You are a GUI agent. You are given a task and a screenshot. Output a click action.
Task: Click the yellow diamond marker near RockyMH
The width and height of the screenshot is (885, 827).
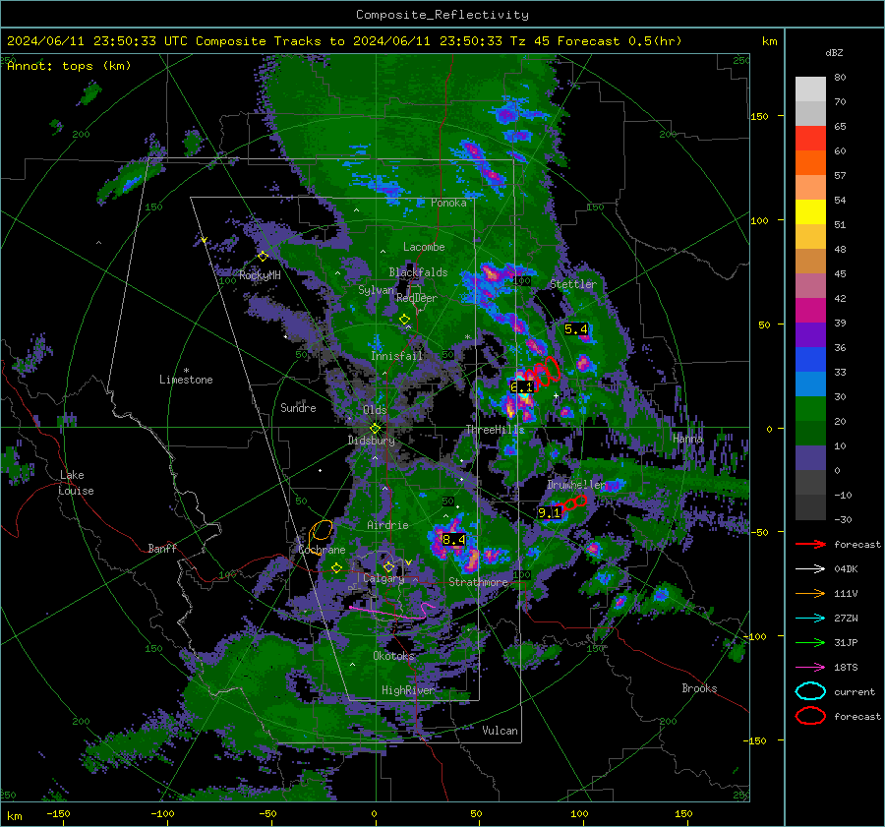[263, 257]
